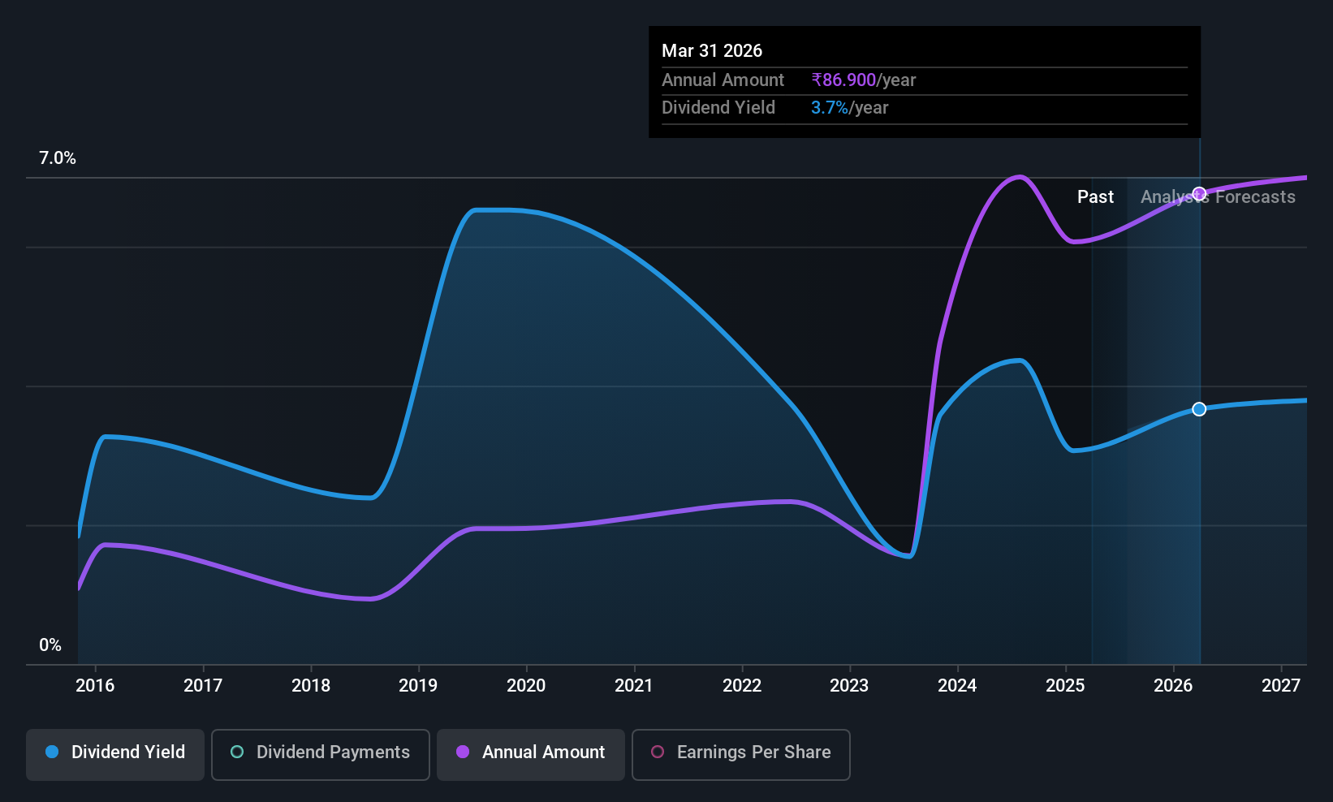1333x802 pixels.
Task: Click the teal Dividend Payments legend circle
Action: coord(237,752)
